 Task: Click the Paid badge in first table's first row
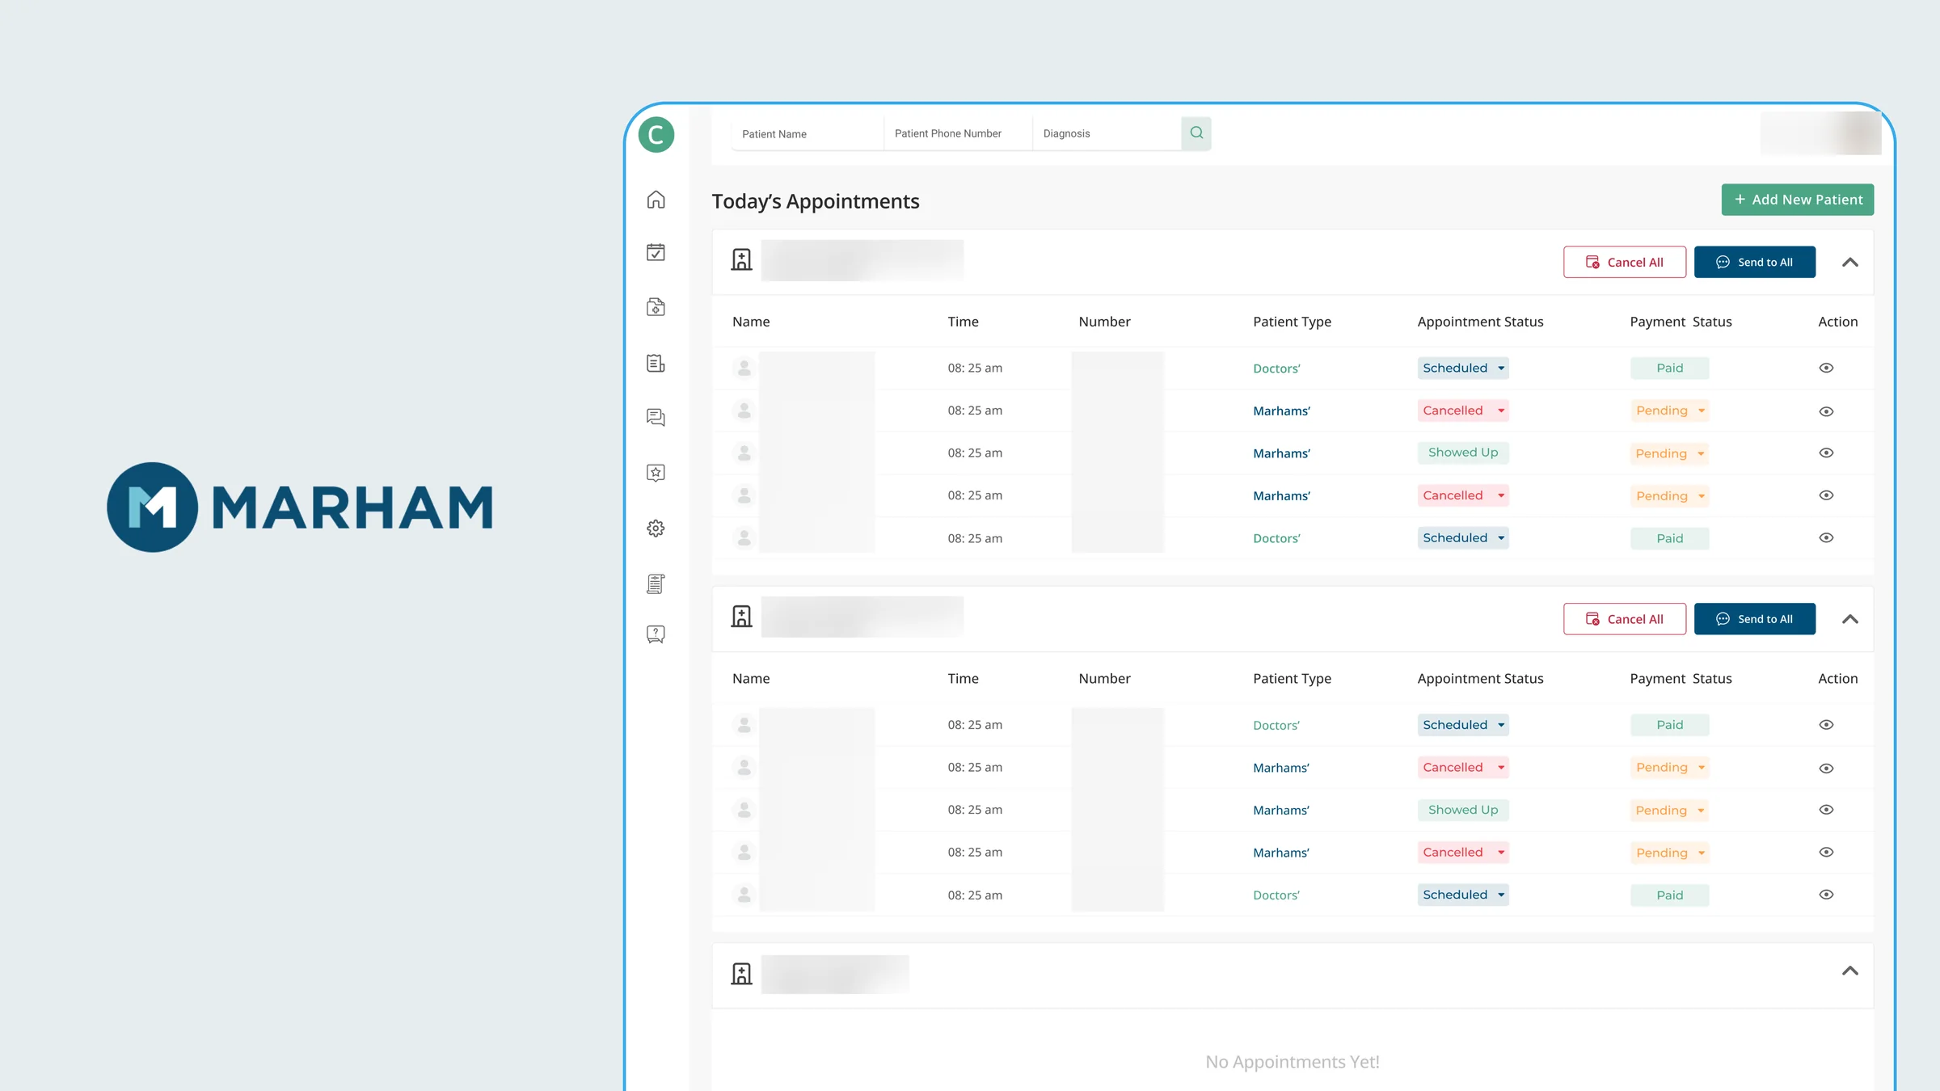point(1670,369)
